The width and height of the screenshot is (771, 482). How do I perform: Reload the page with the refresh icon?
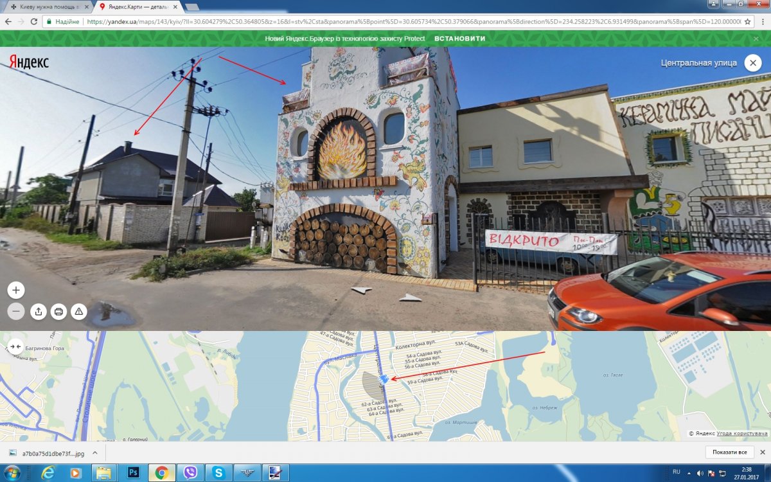pos(35,21)
